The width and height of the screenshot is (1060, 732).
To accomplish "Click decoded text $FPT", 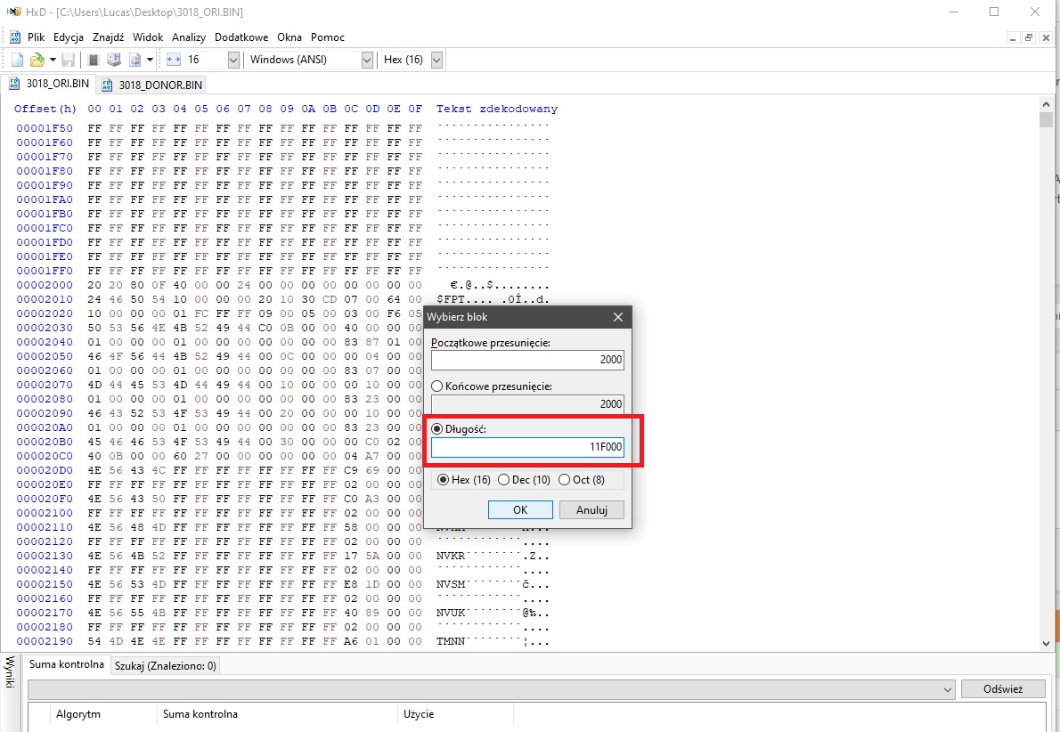I will [451, 299].
